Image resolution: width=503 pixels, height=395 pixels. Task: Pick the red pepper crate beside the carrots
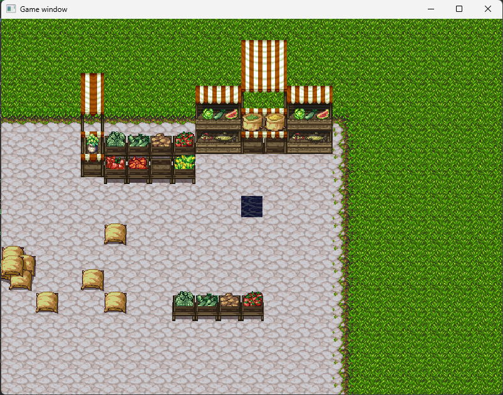[x=115, y=169]
